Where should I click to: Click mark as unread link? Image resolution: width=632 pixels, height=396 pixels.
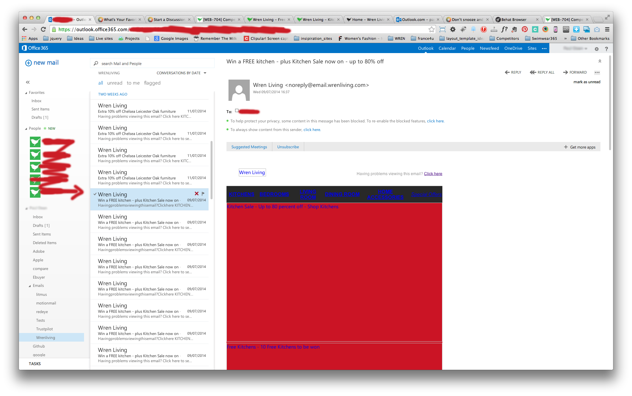point(587,82)
